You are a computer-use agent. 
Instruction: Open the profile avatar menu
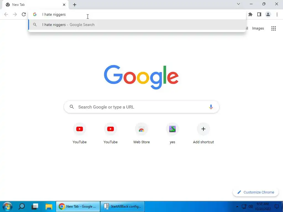tap(268, 14)
